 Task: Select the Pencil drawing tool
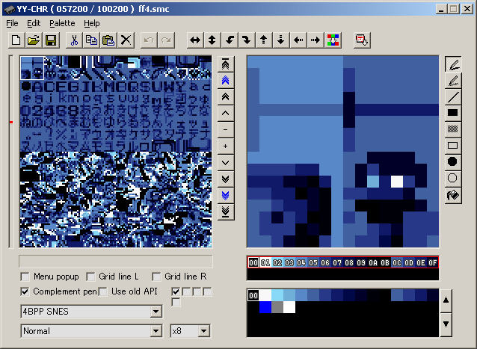(x=453, y=64)
